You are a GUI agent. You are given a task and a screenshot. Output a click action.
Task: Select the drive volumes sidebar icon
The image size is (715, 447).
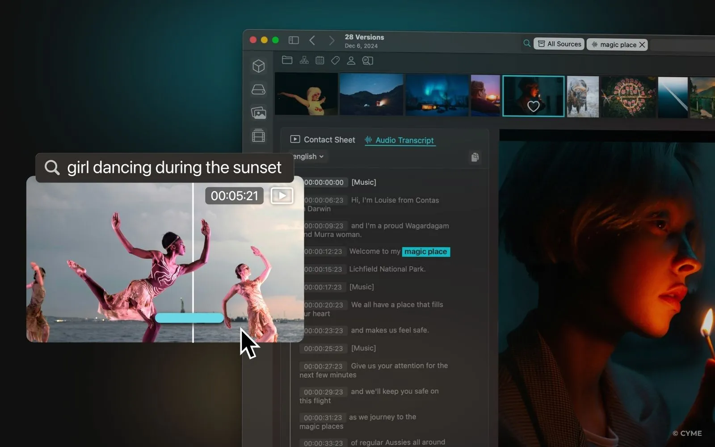click(259, 90)
